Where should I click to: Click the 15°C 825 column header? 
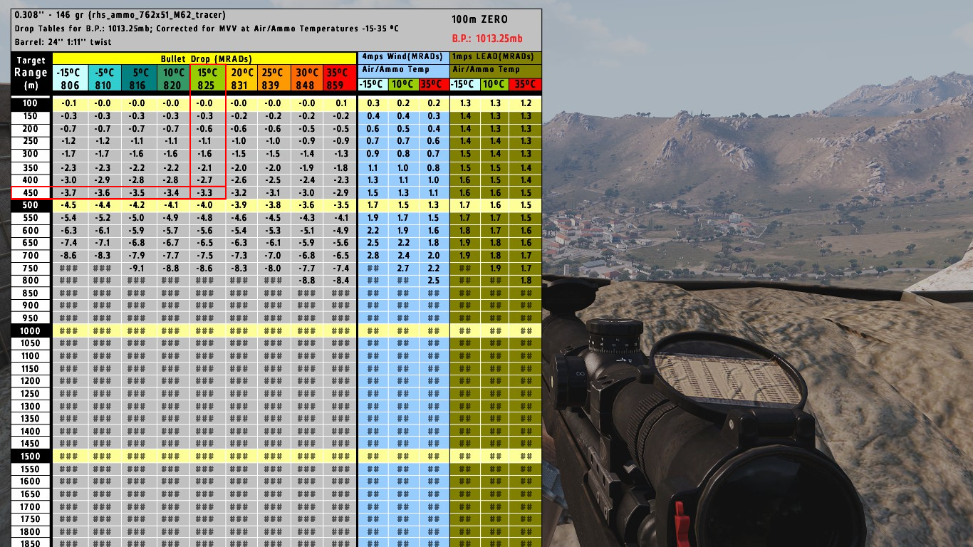point(209,78)
